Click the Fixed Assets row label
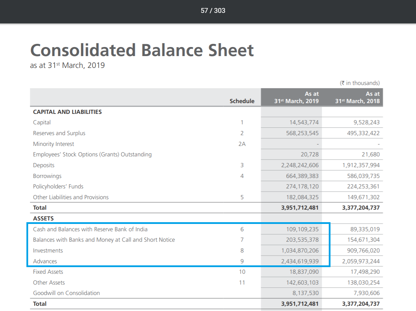This screenshot has width=416, height=311. coord(48,272)
